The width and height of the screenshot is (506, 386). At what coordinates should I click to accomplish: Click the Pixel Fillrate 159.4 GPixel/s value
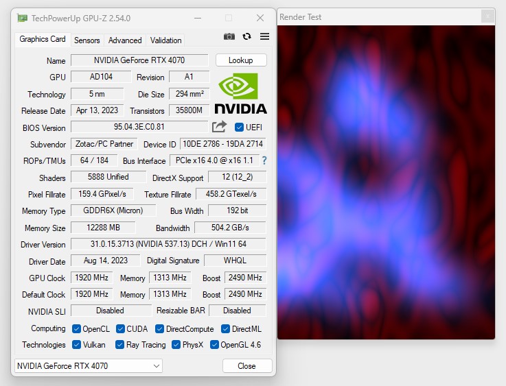(102, 194)
